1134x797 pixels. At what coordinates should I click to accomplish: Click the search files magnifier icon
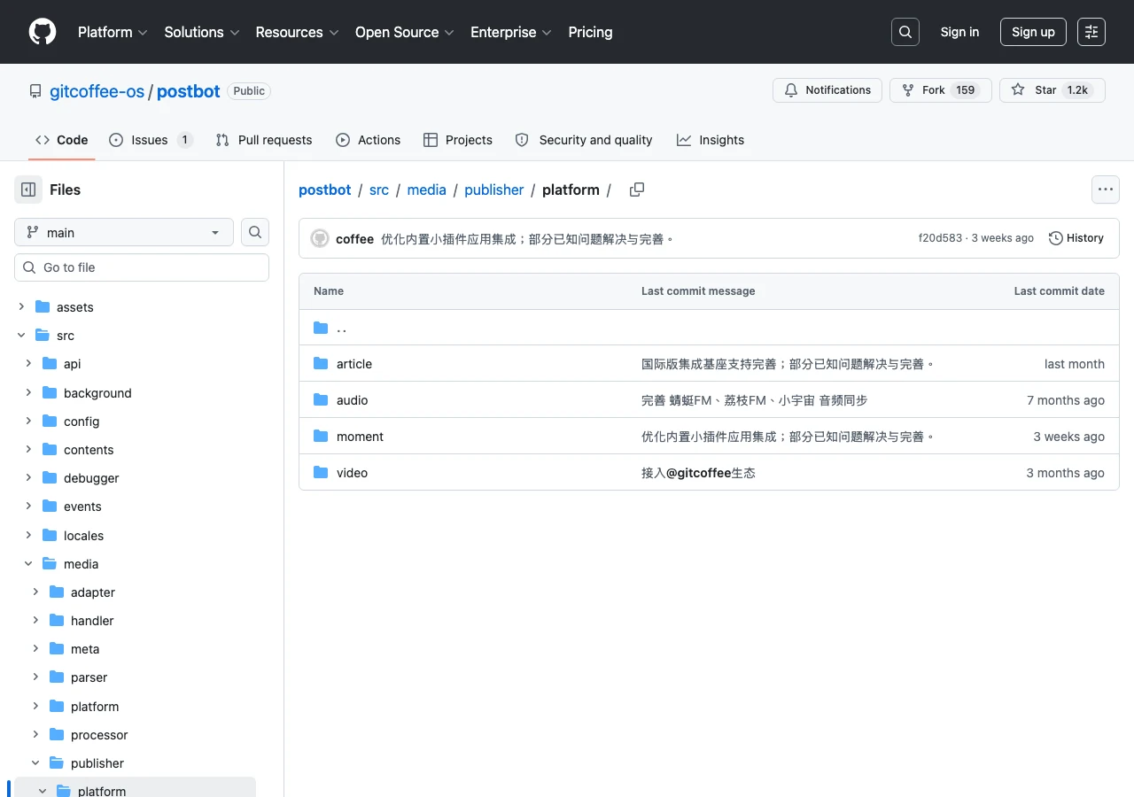pyautogui.click(x=255, y=232)
